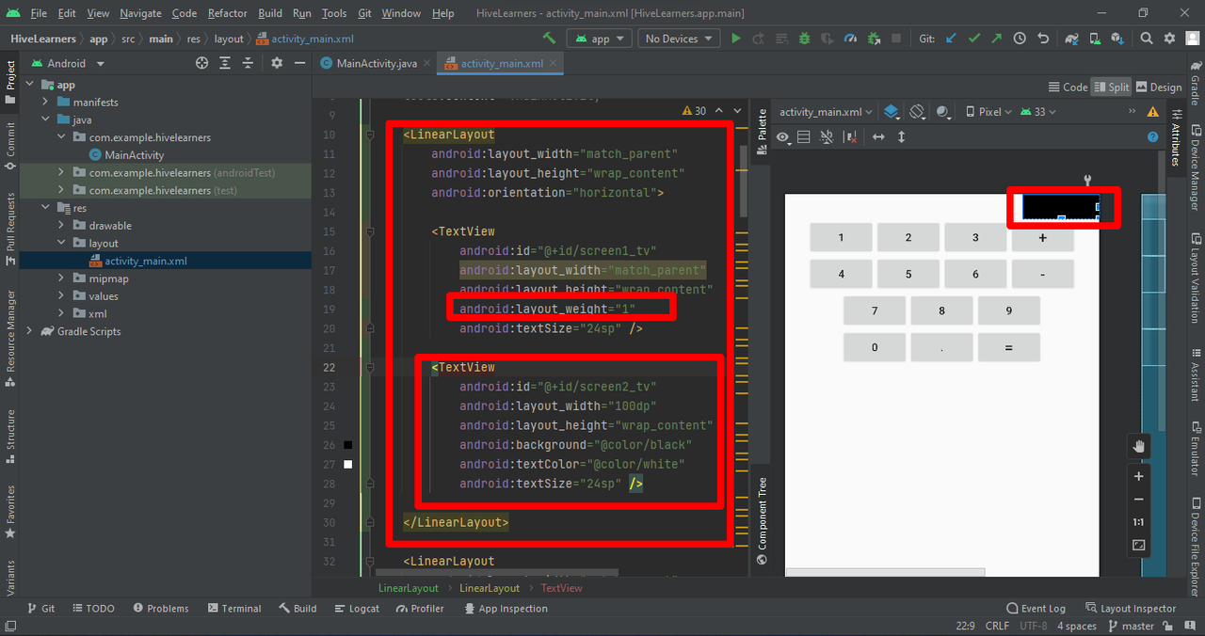The height and width of the screenshot is (636, 1205).
Task: Toggle the designer view options eye icon
Action: [783, 136]
